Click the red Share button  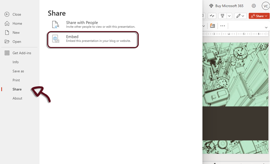[x=259, y=16]
